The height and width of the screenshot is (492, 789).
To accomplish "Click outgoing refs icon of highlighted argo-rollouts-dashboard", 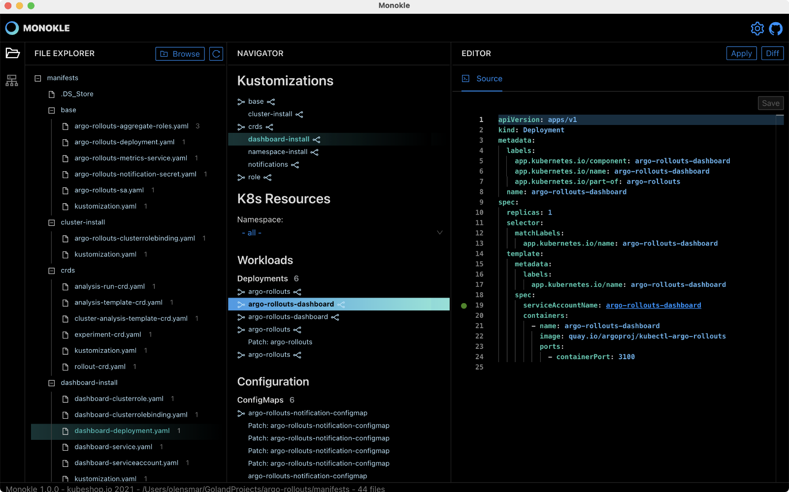I will (x=341, y=305).
